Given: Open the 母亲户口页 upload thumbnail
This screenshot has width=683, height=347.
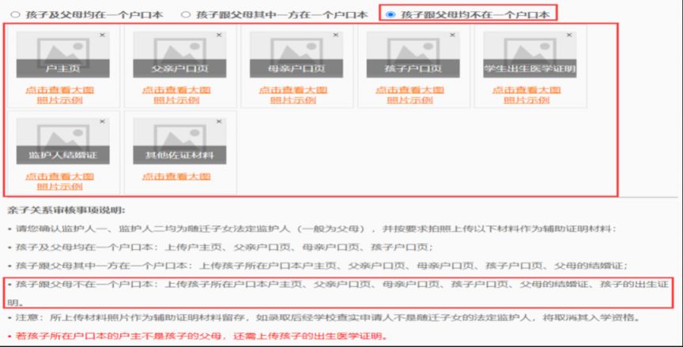Looking at the screenshot, I should 296,55.
